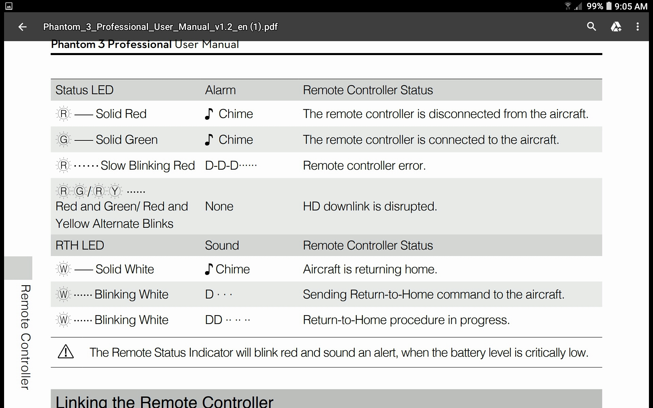Click the Solid Red LED icon

pos(64,114)
